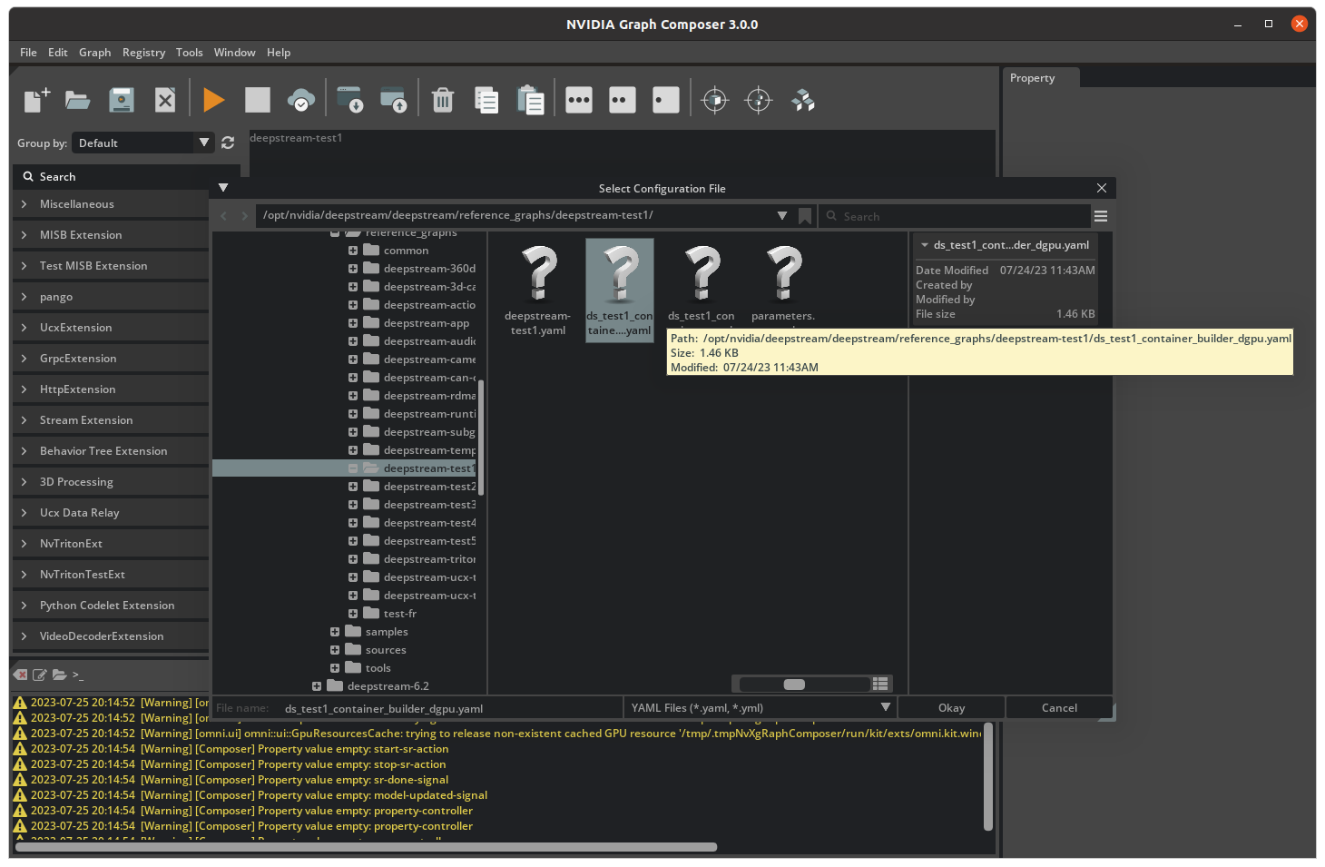Expand the deepstream-app folder node
This screenshot has height=867, width=1325.
pyautogui.click(x=353, y=323)
